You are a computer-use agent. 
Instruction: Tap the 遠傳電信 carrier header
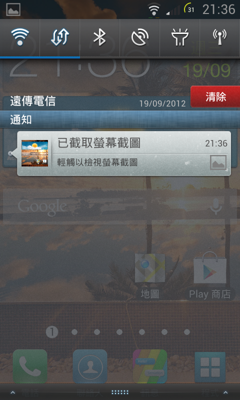click(33, 101)
